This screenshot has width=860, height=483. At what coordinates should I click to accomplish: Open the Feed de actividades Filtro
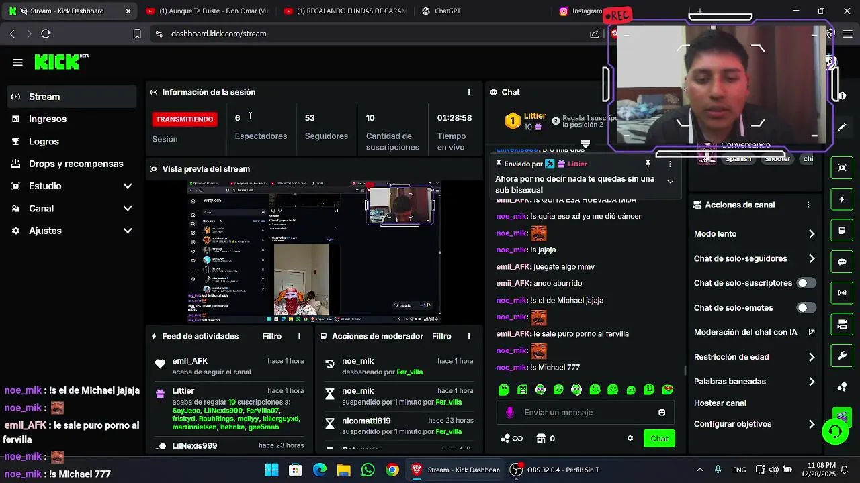pos(271,336)
